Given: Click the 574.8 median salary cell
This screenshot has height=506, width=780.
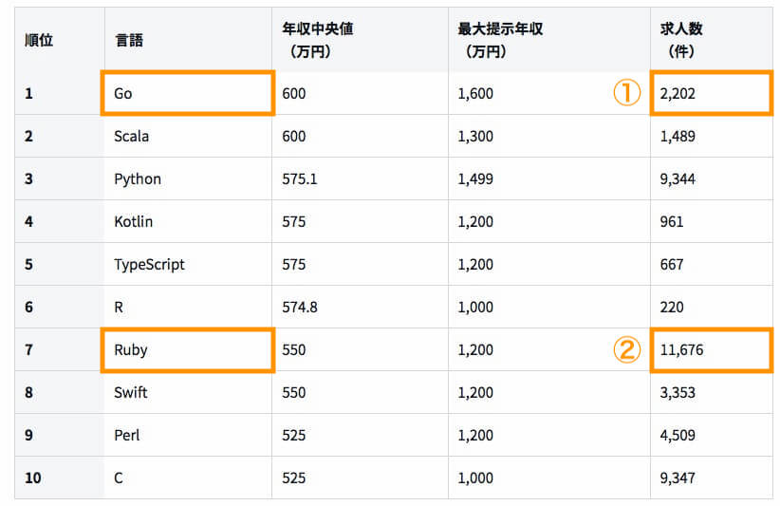Looking at the screenshot, I should pyautogui.click(x=360, y=307).
